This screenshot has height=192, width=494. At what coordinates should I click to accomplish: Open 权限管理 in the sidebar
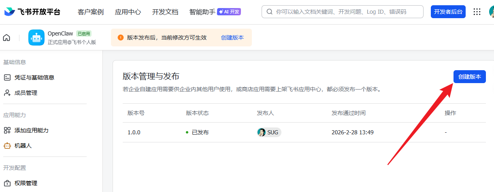(x=26, y=183)
